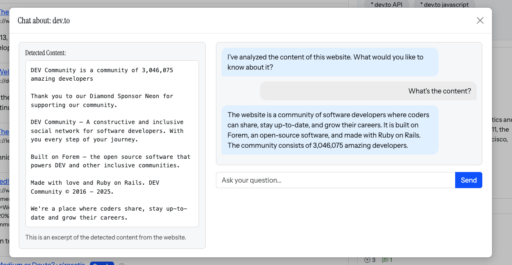The image size is (512, 265).
Task: Click the Send button
Action: click(x=469, y=180)
